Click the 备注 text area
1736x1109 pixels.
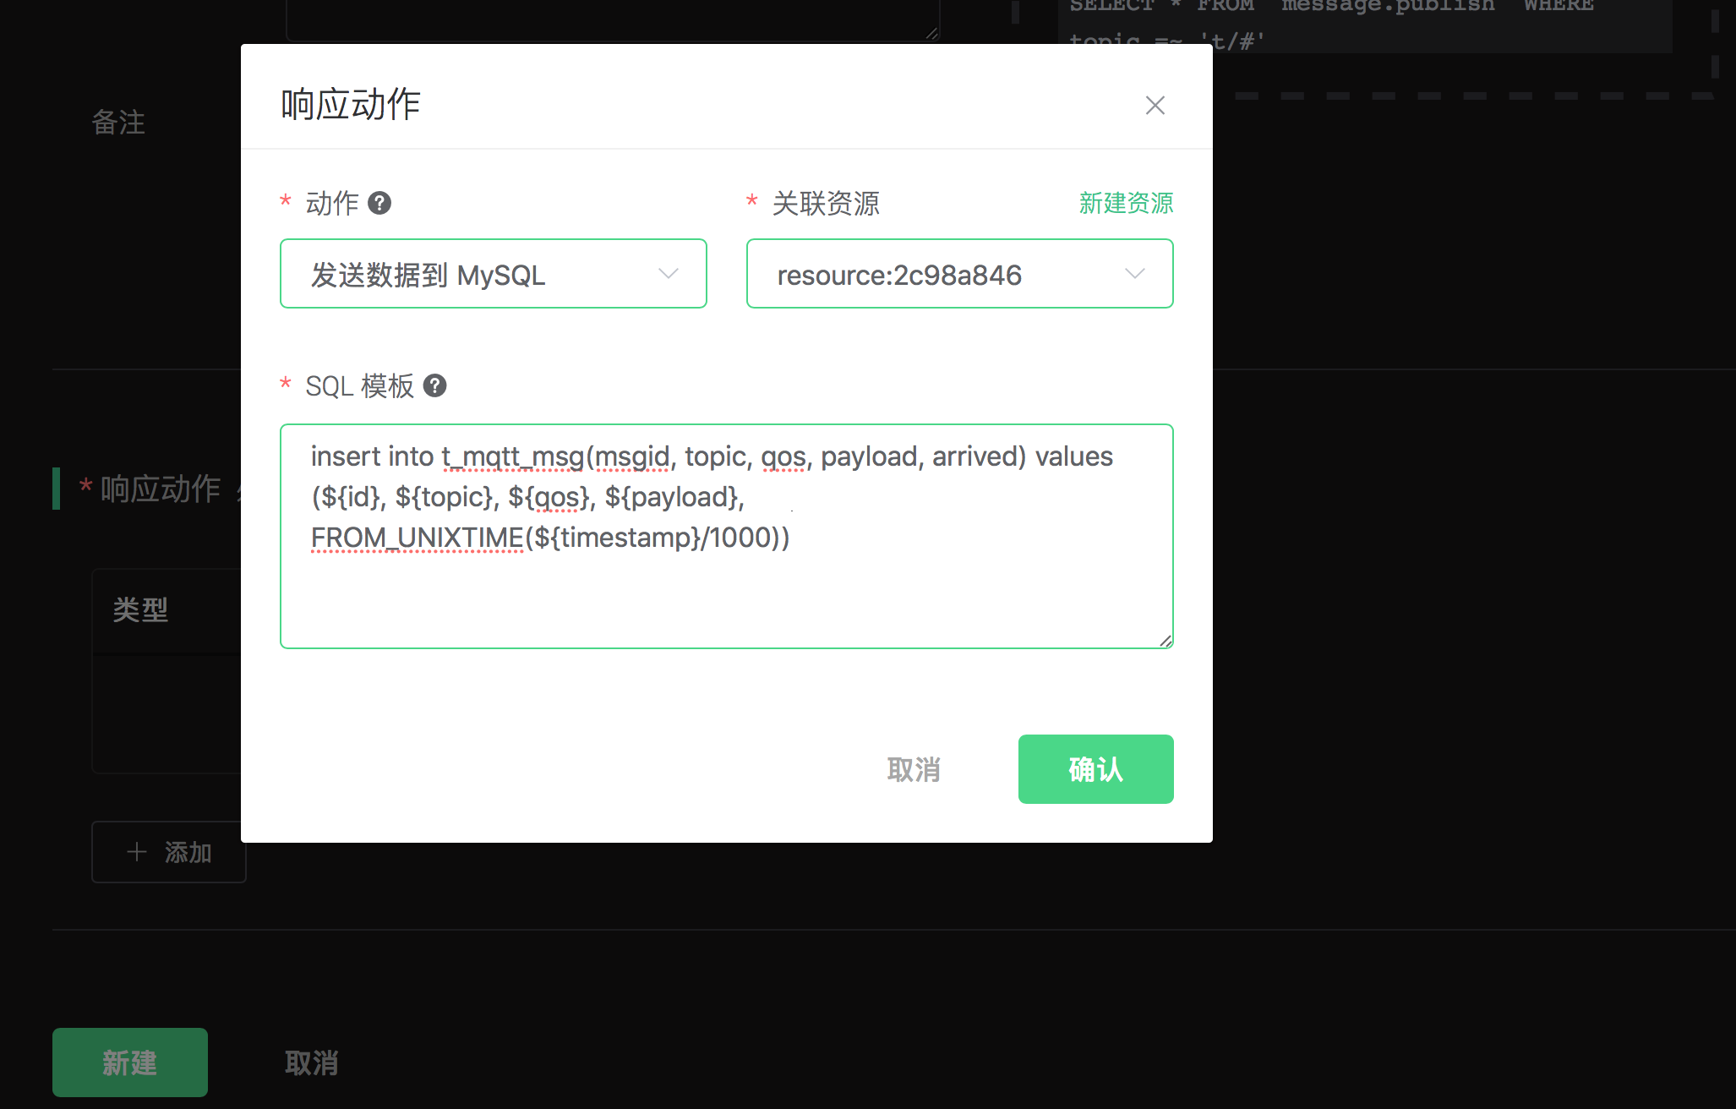612,19
